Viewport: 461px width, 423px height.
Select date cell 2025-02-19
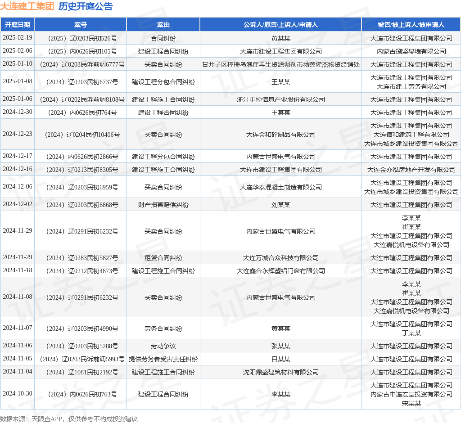18,38
